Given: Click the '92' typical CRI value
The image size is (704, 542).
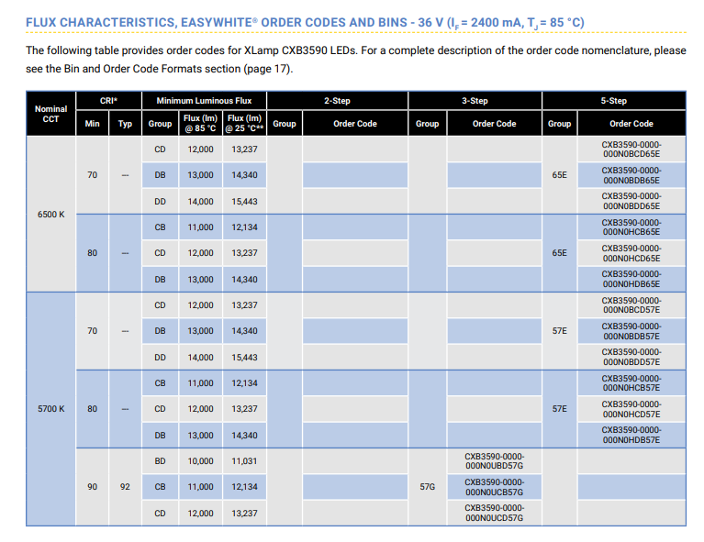Looking at the screenshot, I should 125,487.
